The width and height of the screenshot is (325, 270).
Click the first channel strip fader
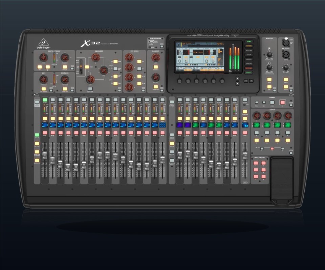point(45,155)
